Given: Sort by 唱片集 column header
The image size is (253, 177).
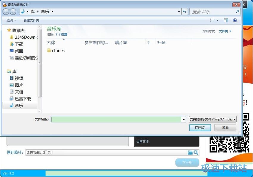Looking at the screenshot, I should 129,43.
